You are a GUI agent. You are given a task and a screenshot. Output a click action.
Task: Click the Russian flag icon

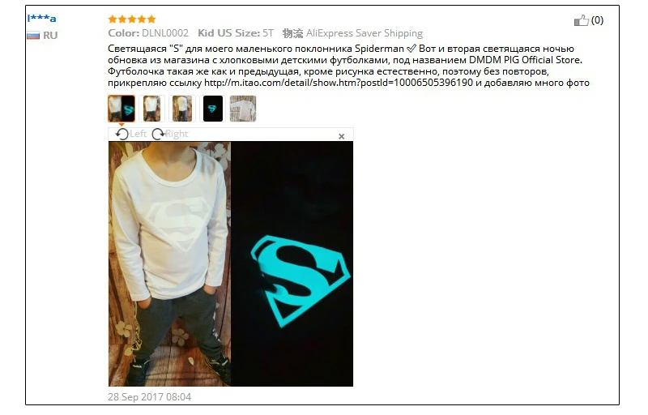coord(33,36)
